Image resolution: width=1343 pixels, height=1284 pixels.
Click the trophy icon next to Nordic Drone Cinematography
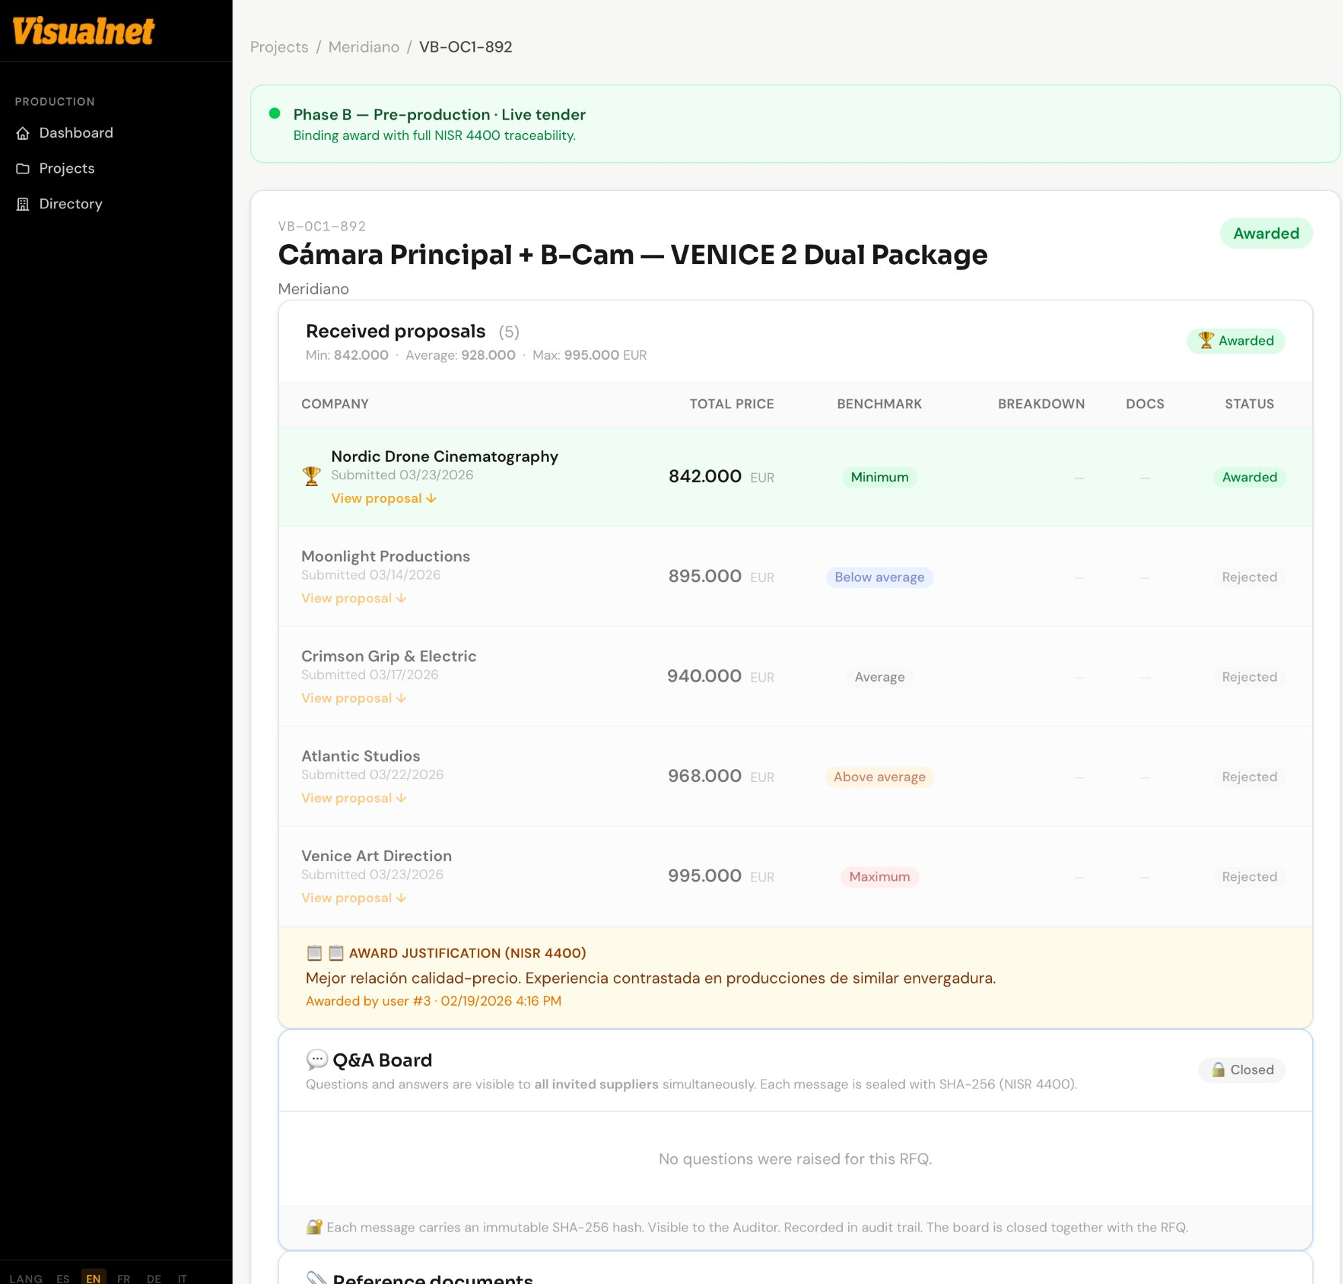coord(312,475)
